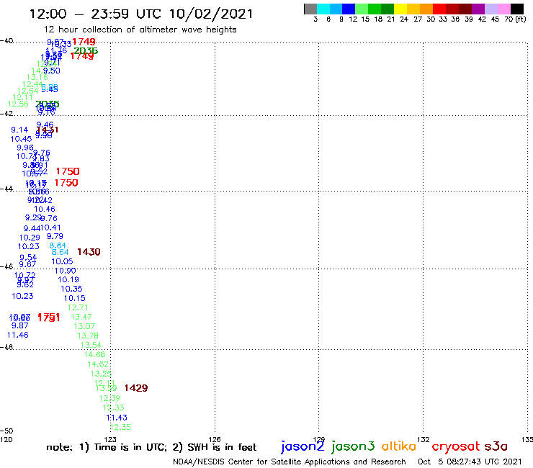Click the dark red 's3a' legend label
533x468 pixels.
point(496,446)
